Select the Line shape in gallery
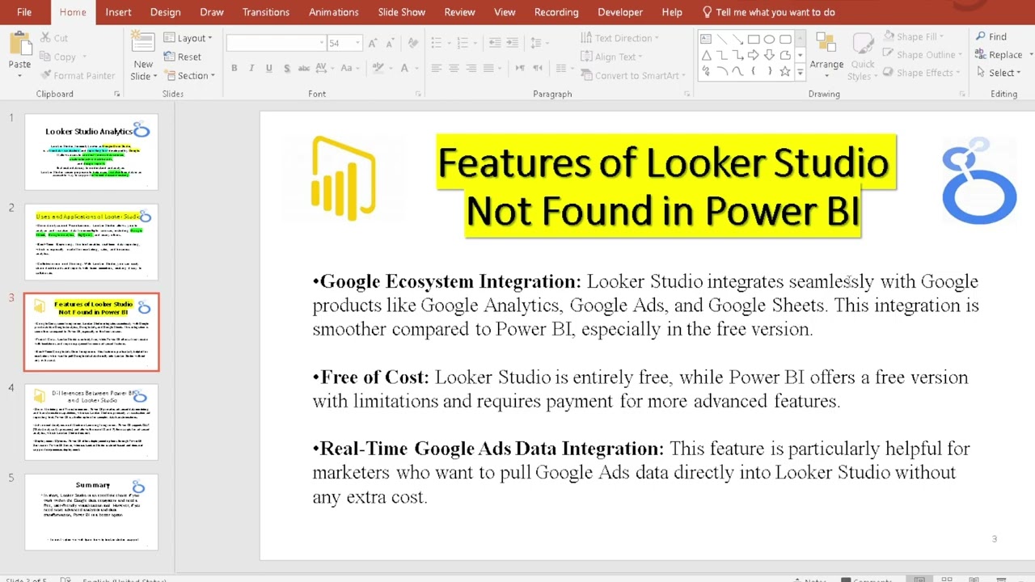The width and height of the screenshot is (1035, 582). pyautogui.click(x=722, y=39)
